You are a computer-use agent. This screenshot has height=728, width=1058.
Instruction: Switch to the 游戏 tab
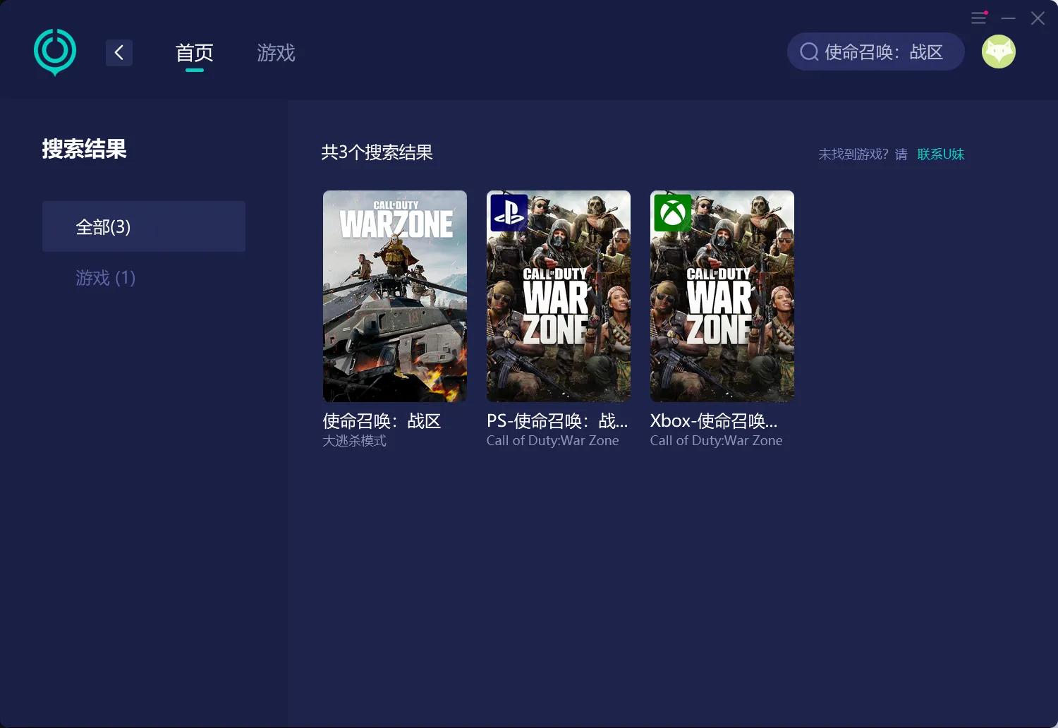276,53
